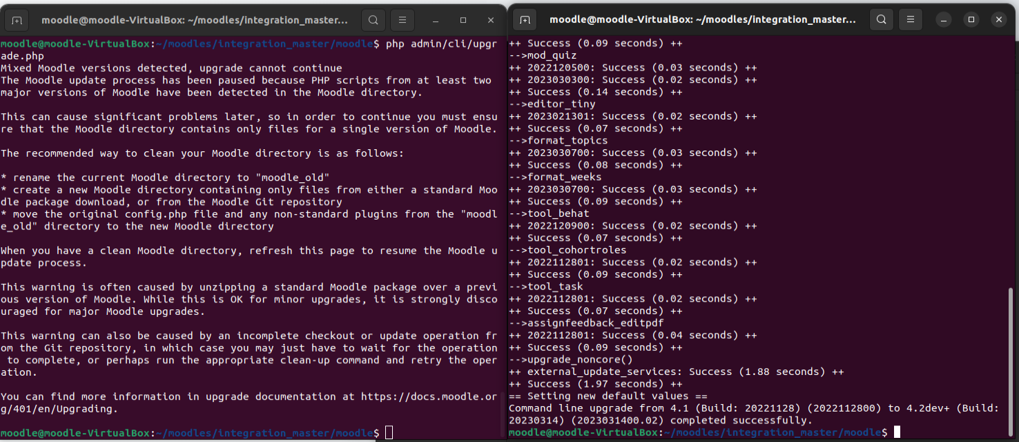Click the "++ Success (0.14 seconds) ++" line
This screenshot has width=1019, height=442.
pyautogui.click(x=596, y=92)
